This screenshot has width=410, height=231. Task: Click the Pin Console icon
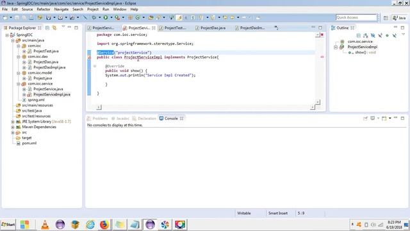(365, 118)
